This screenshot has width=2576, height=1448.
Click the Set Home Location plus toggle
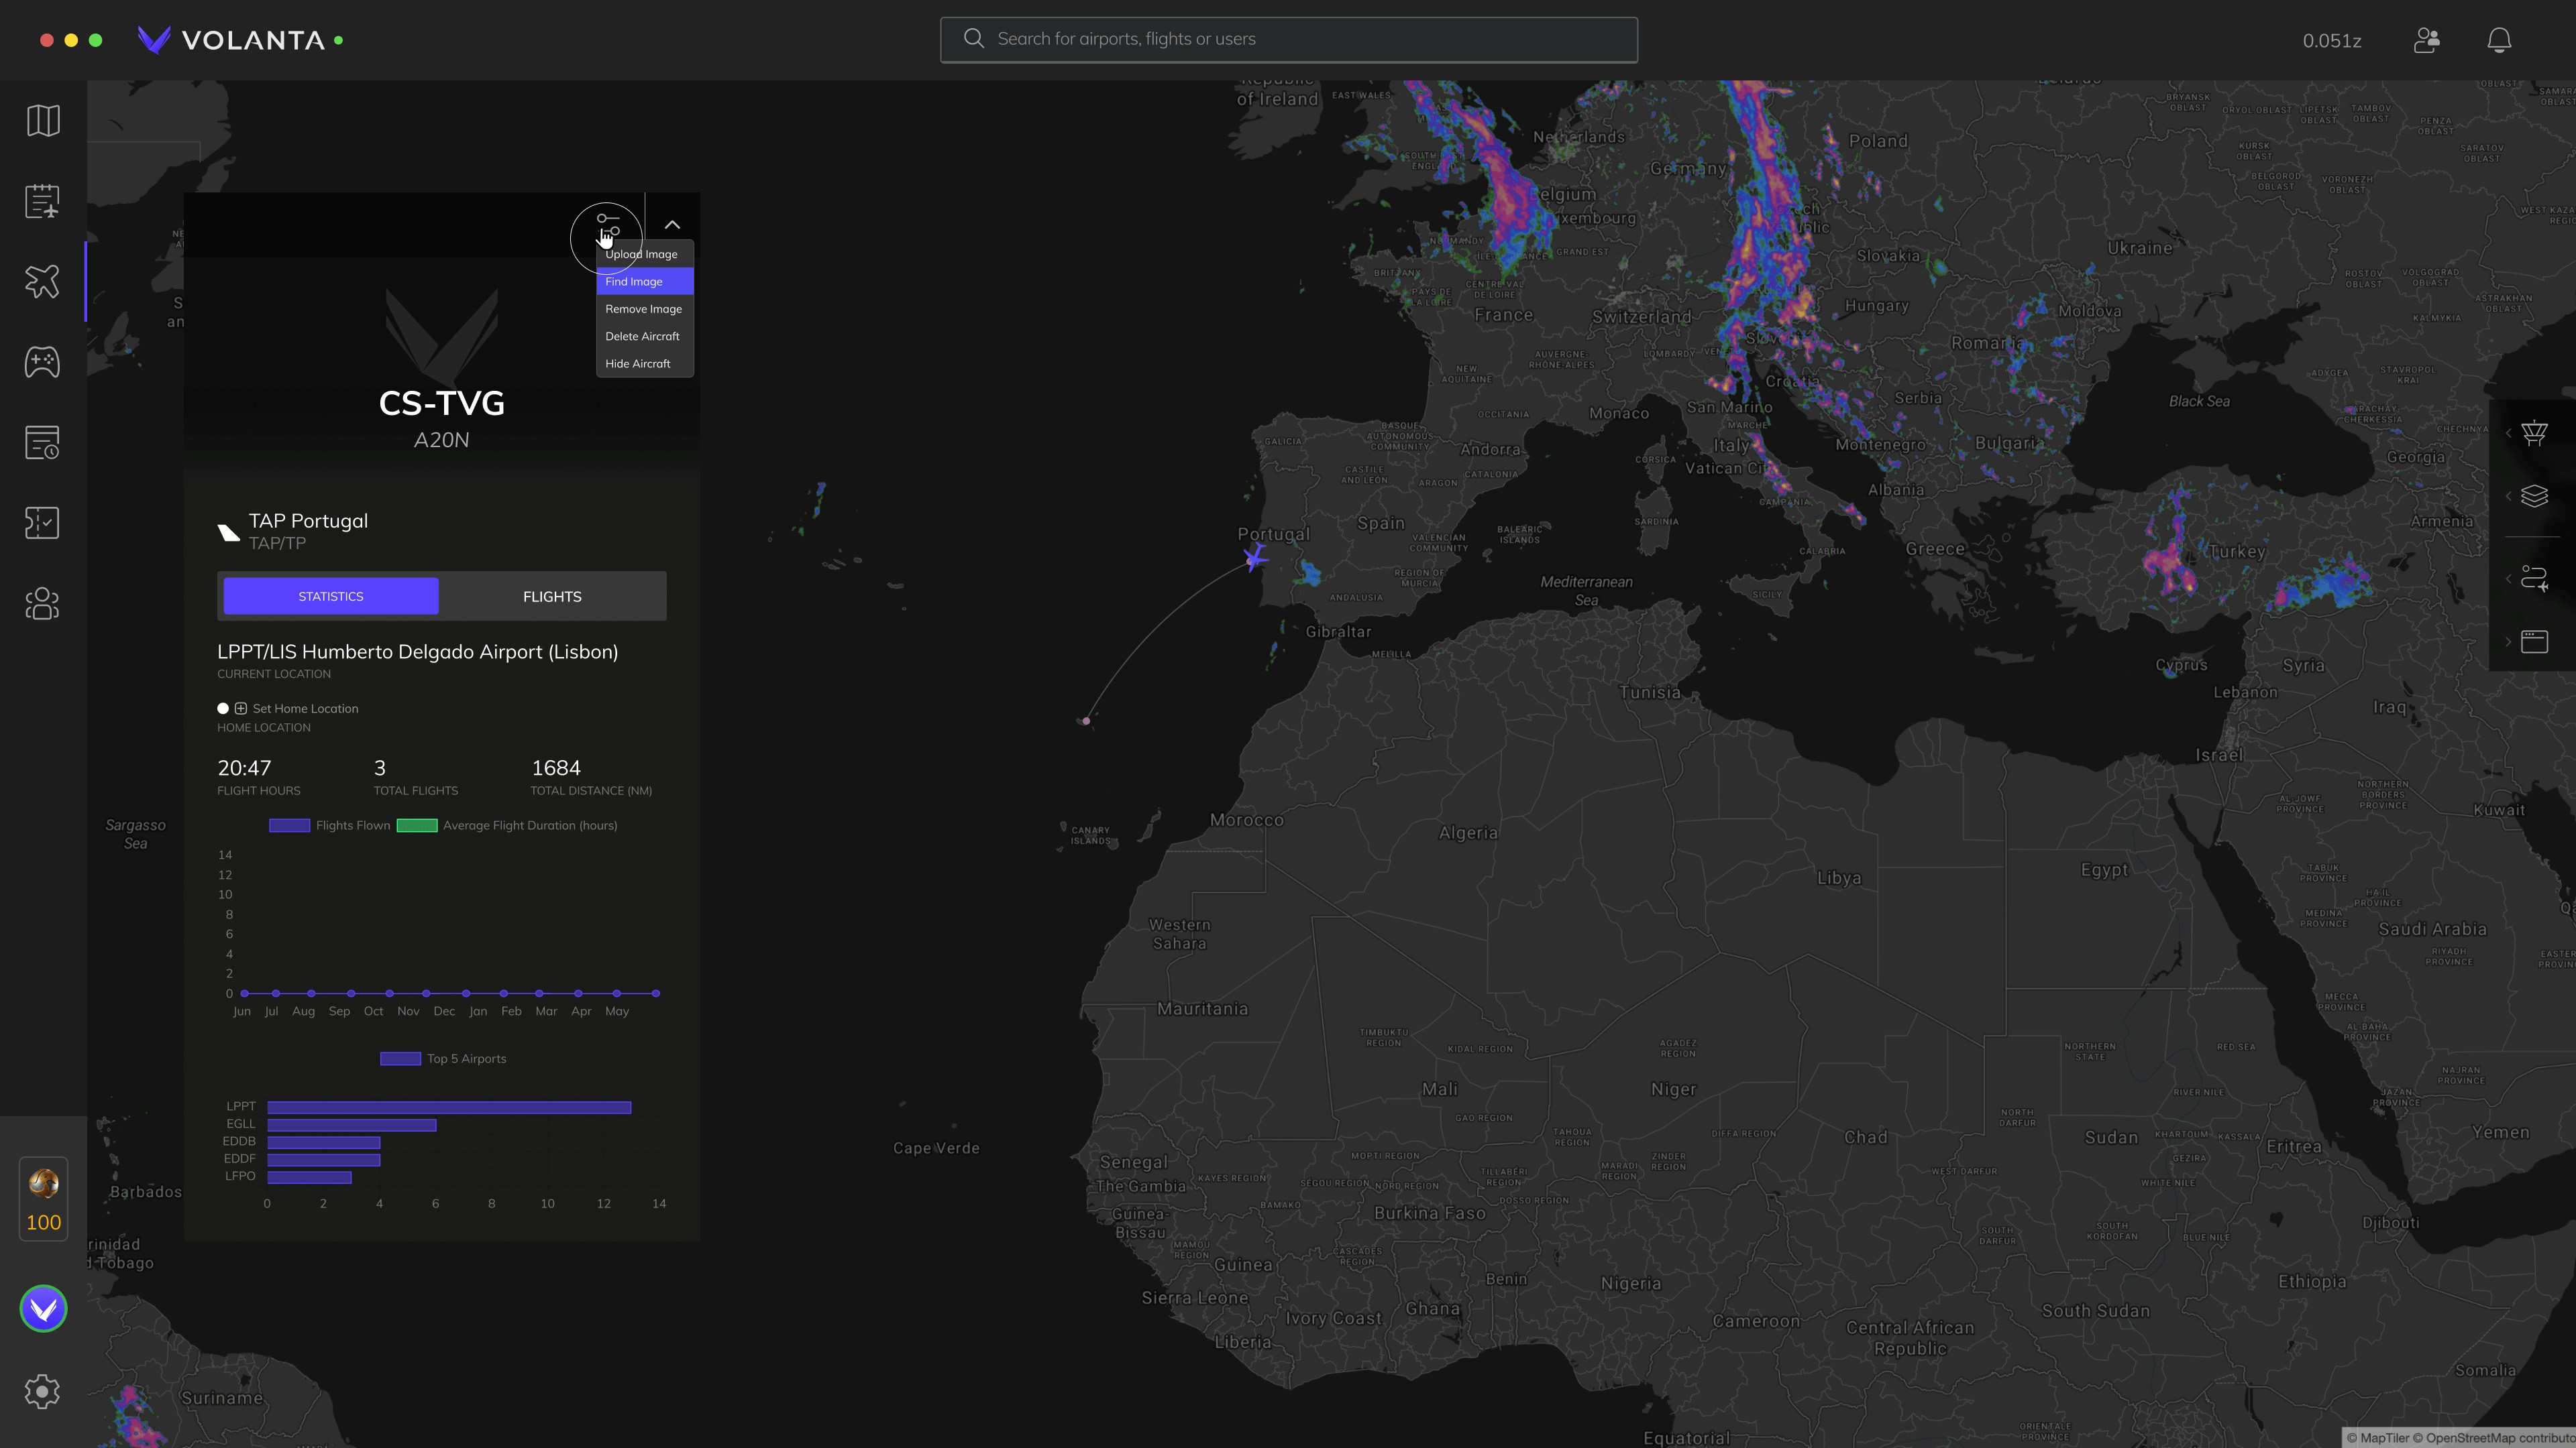pos(241,709)
